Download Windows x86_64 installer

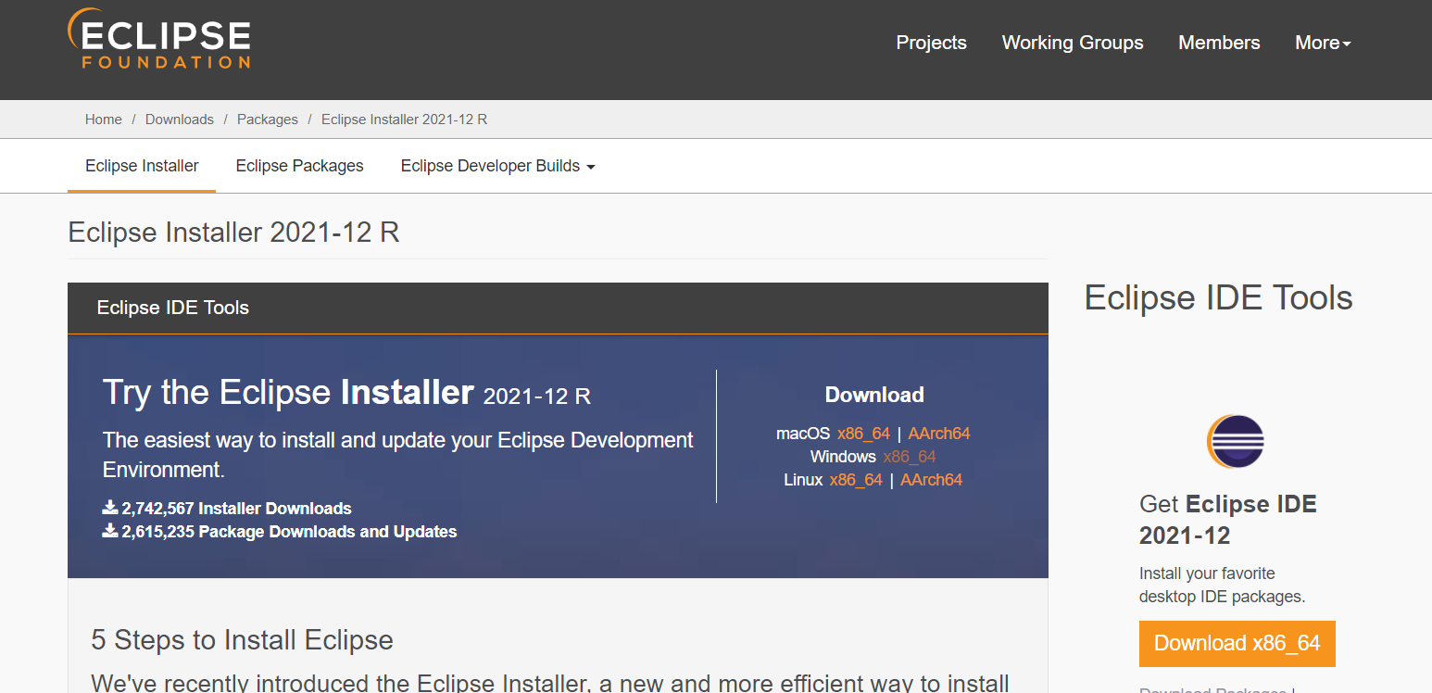point(910,457)
